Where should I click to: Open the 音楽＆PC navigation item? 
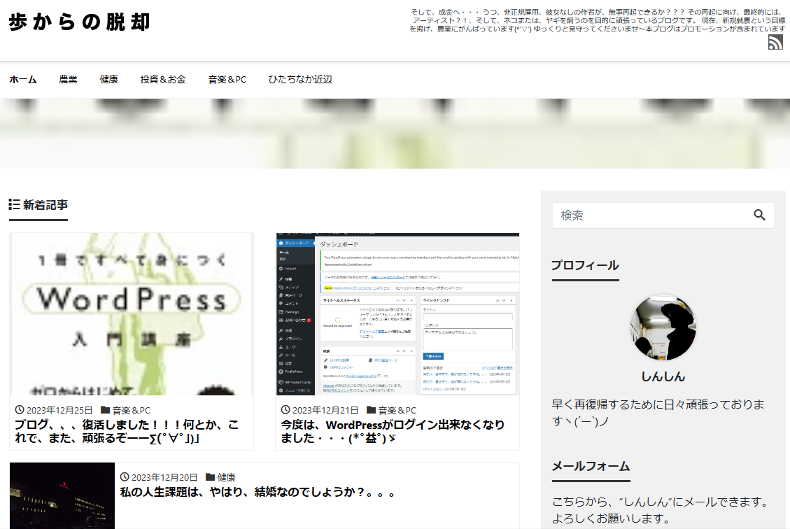click(227, 80)
